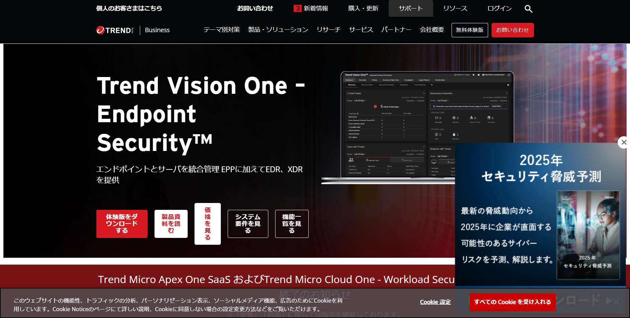The image size is (630, 318).
Task: Expand サービス navigation menu
Action: (361, 30)
